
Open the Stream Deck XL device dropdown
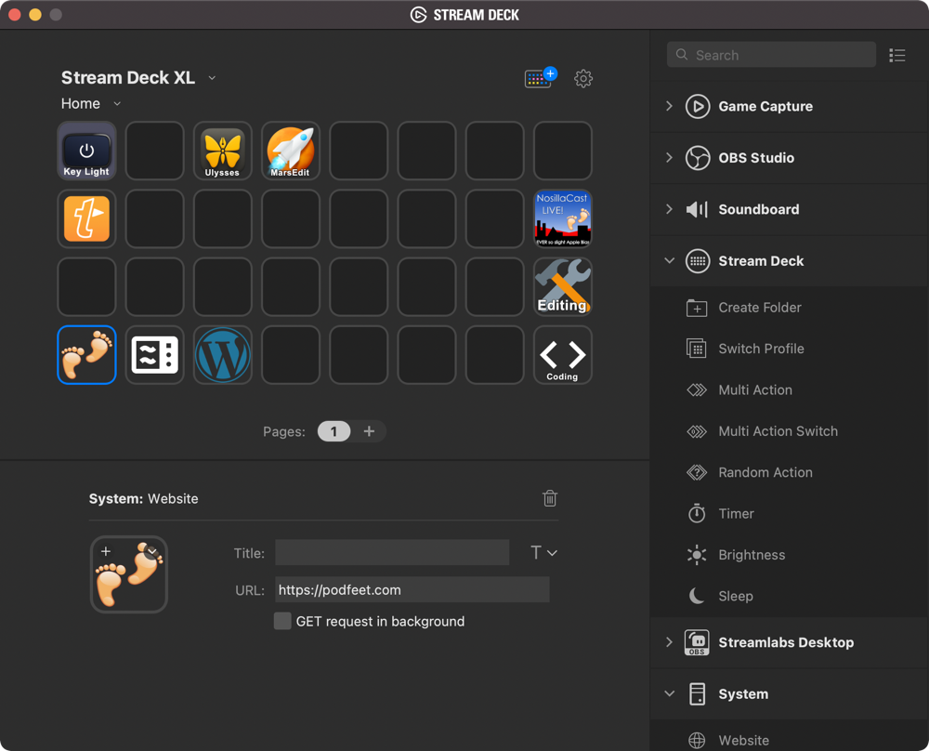coord(212,78)
